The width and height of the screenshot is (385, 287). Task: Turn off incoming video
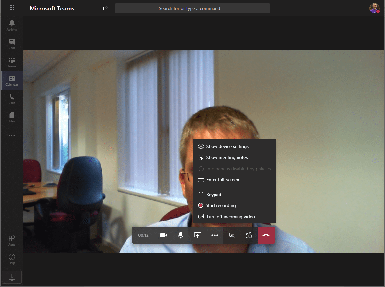click(x=235, y=217)
